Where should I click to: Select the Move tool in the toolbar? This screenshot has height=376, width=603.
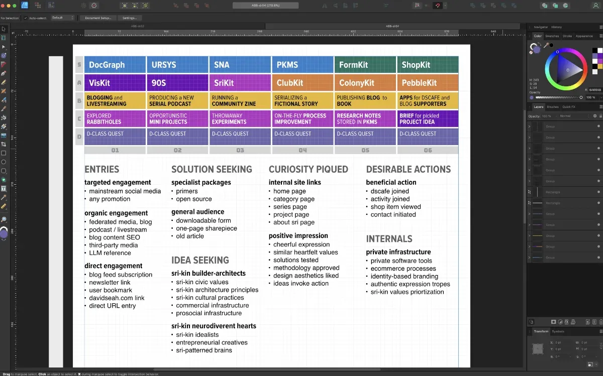pos(4,29)
